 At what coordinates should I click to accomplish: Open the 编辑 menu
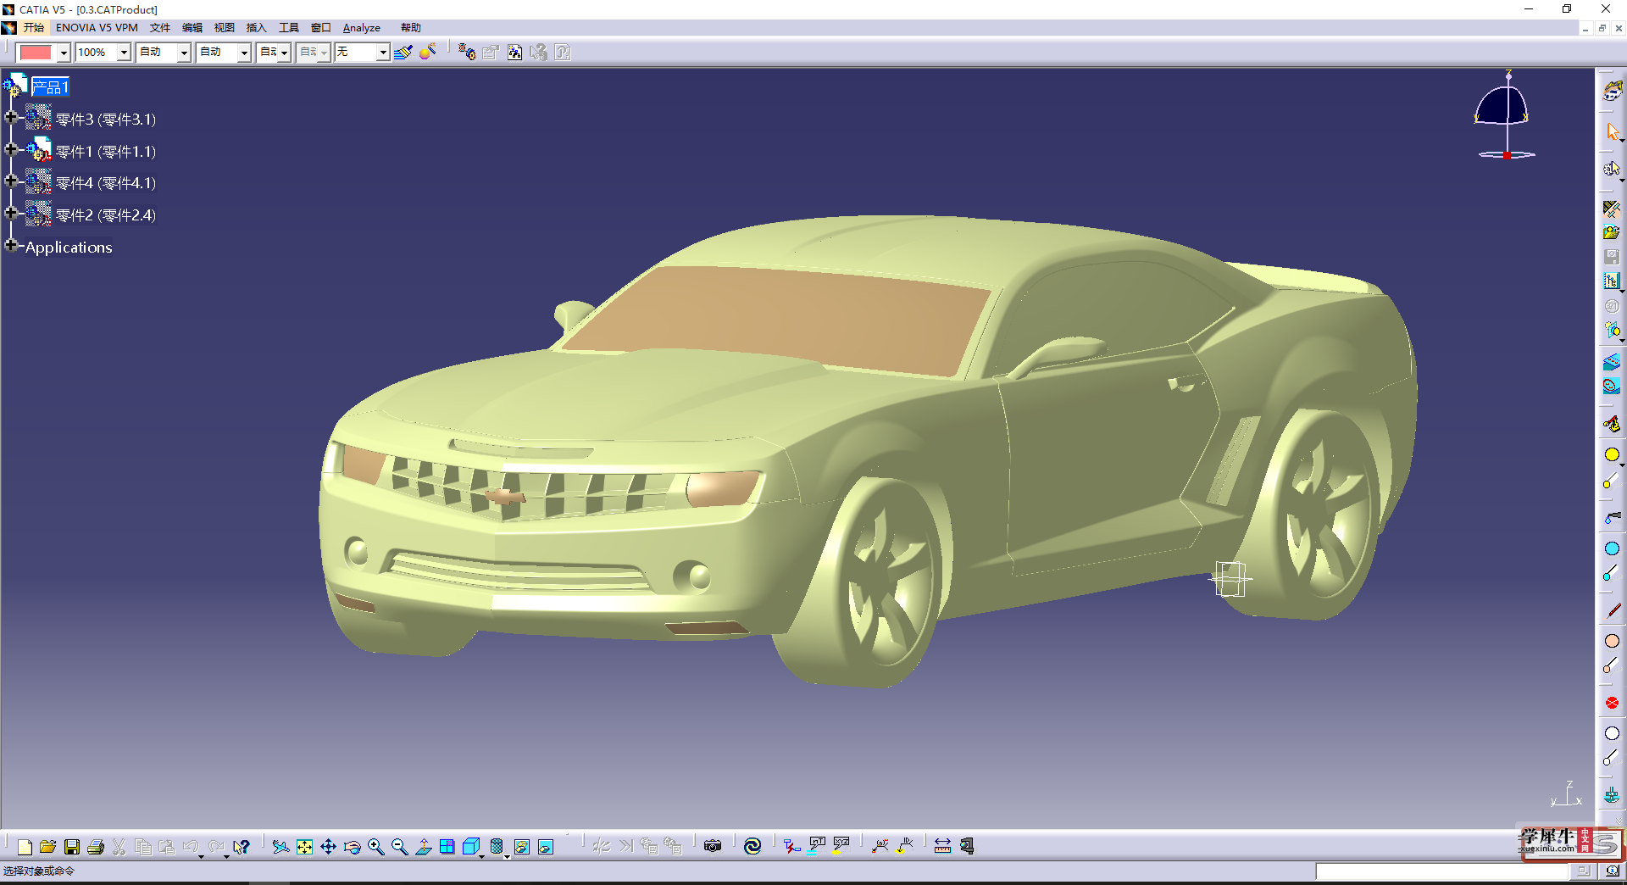(x=192, y=28)
